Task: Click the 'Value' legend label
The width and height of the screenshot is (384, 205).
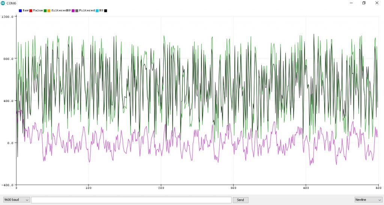Action: [38, 10]
